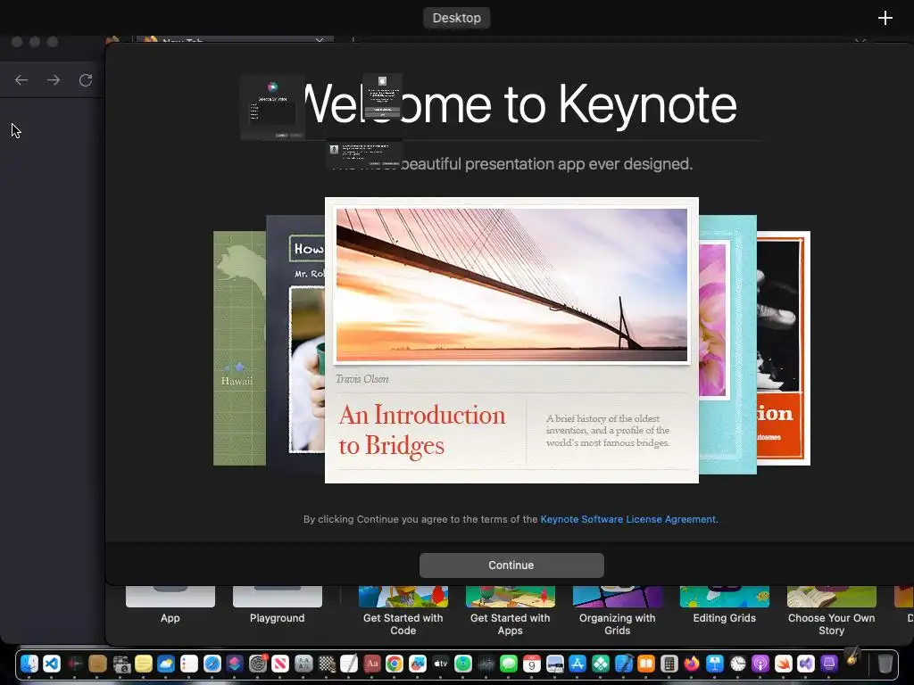Screen dimensions: 914x685
Task: Reload the page in browser window
Action: 86,79
